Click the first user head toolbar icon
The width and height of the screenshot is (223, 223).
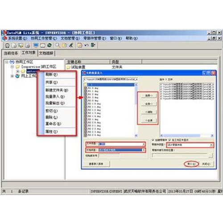click(7, 45)
